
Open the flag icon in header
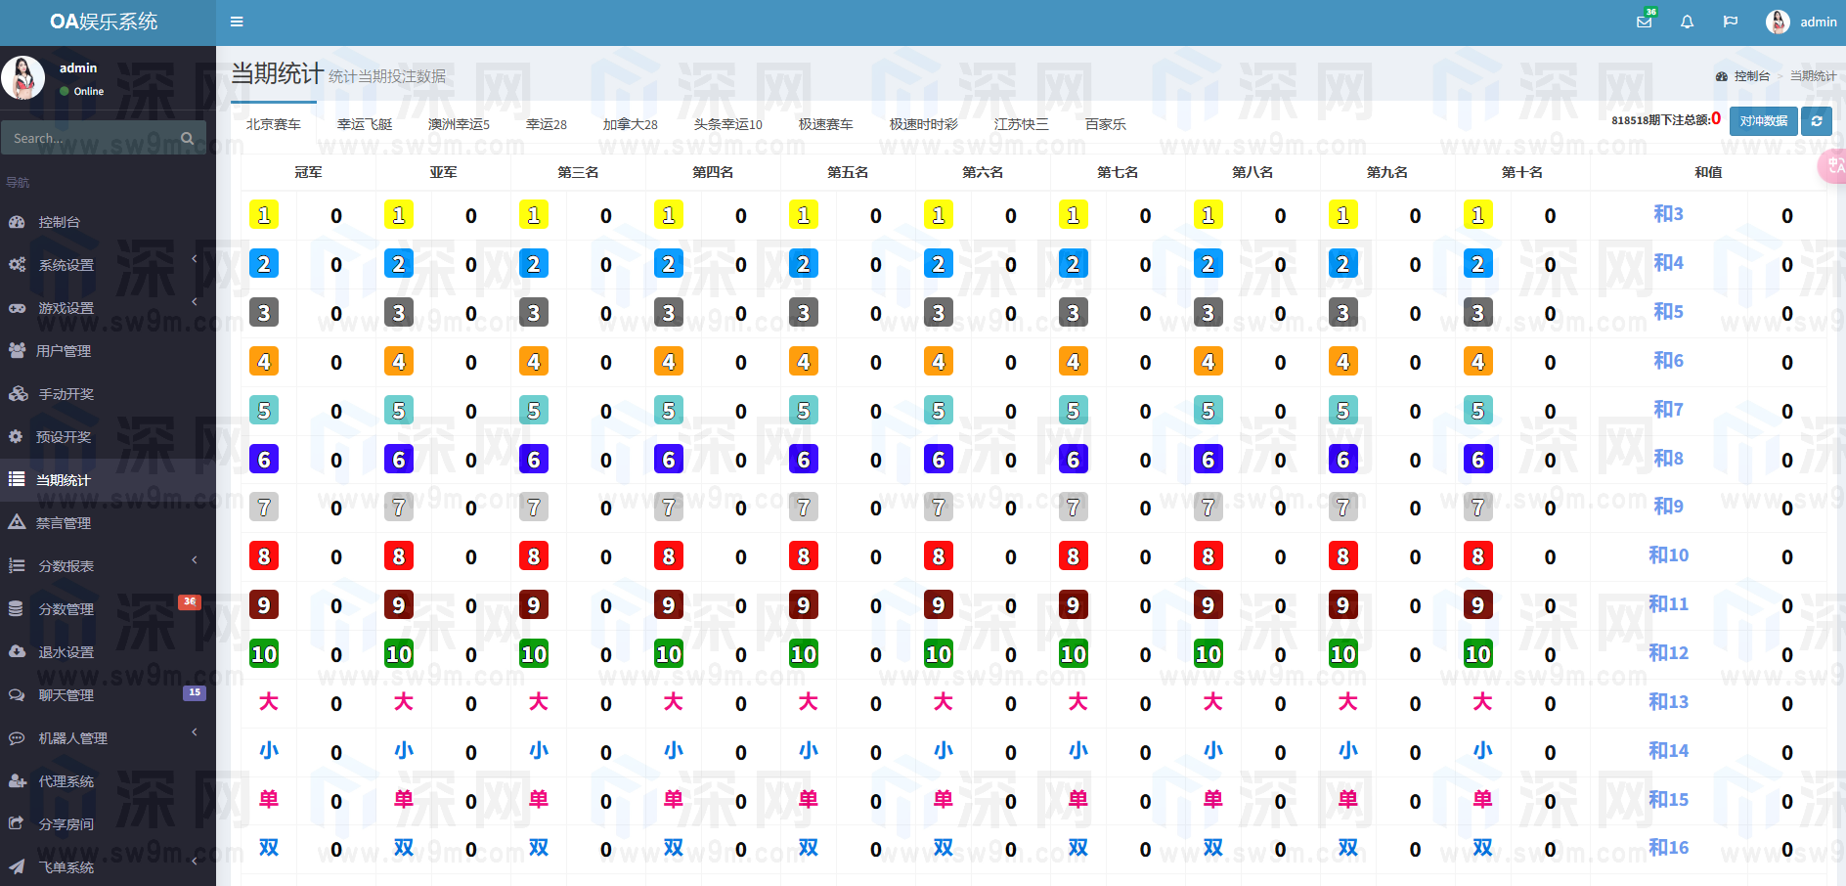pyautogui.click(x=1730, y=22)
